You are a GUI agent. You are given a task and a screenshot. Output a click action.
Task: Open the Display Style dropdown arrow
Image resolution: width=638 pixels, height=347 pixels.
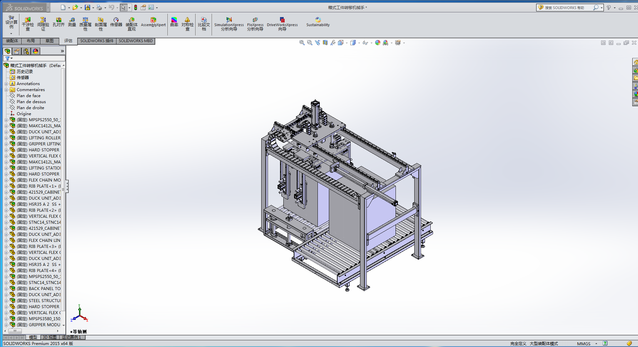359,43
